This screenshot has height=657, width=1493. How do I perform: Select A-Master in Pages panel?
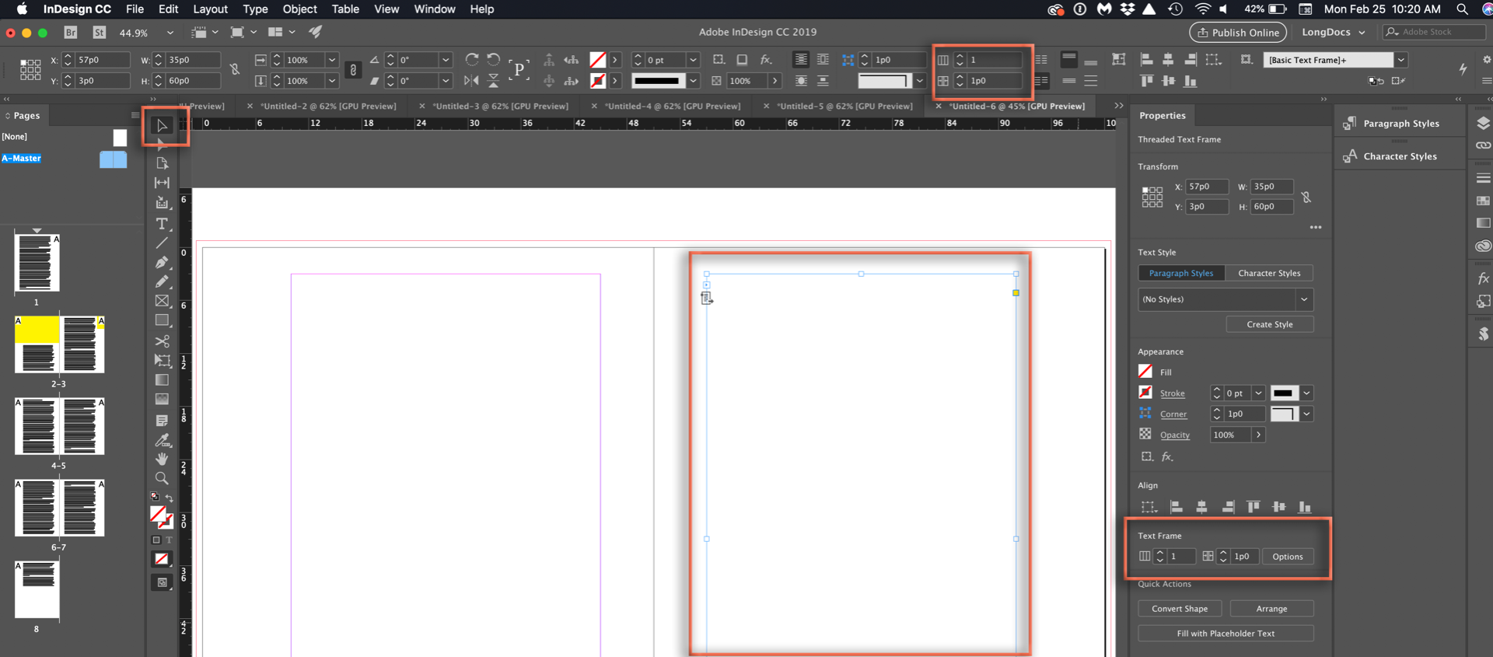(x=21, y=158)
